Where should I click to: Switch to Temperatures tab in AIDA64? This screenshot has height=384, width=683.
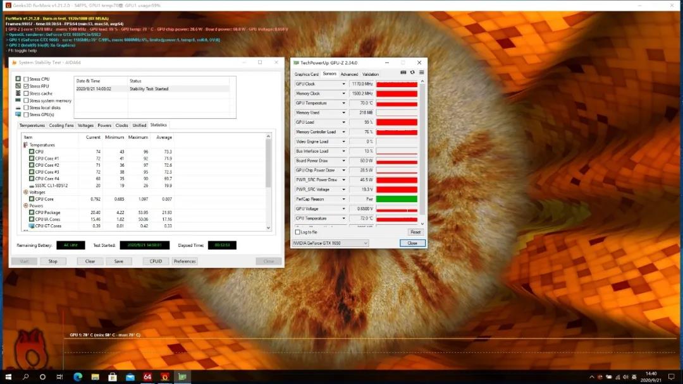tap(32, 125)
